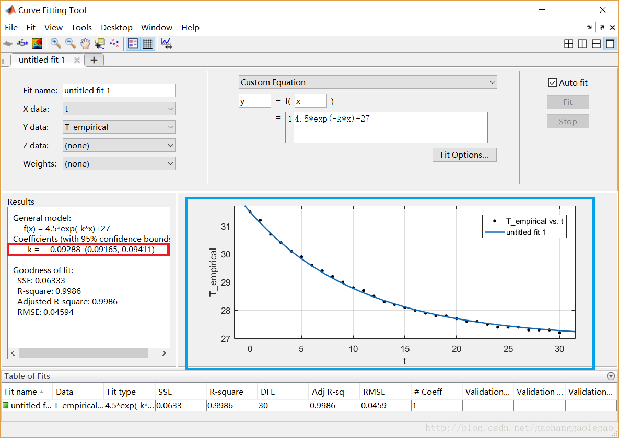Select the single-pane layout icon
The image size is (619, 438).
[x=610, y=44]
